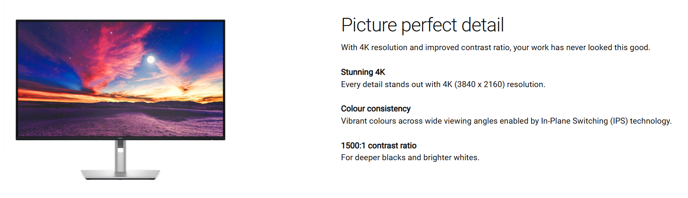688x198 pixels.
Task: Click the "Stunning 4K" subheading
Action: click(x=363, y=72)
